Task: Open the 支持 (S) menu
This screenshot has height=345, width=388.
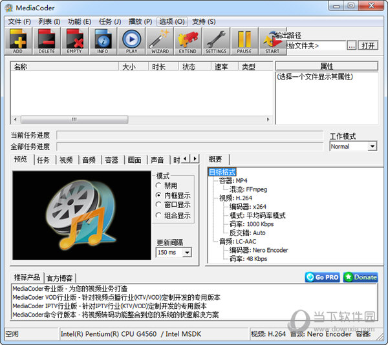Action: click(204, 22)
